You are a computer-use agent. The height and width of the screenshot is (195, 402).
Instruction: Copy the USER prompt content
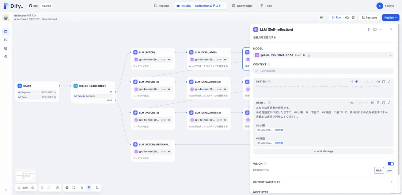(x=383, y=103)
